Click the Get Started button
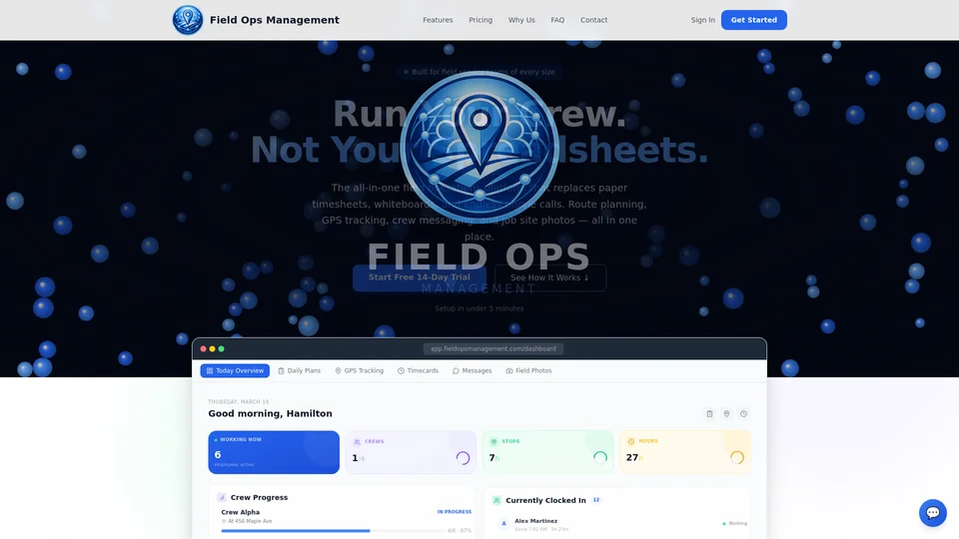959x539 pixels. 754,20
